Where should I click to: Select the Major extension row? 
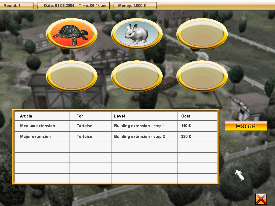tap(35, 137)
